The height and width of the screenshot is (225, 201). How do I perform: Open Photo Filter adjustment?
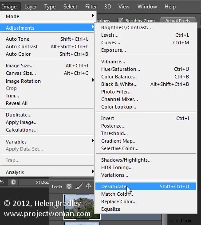[x=146, y=92]
